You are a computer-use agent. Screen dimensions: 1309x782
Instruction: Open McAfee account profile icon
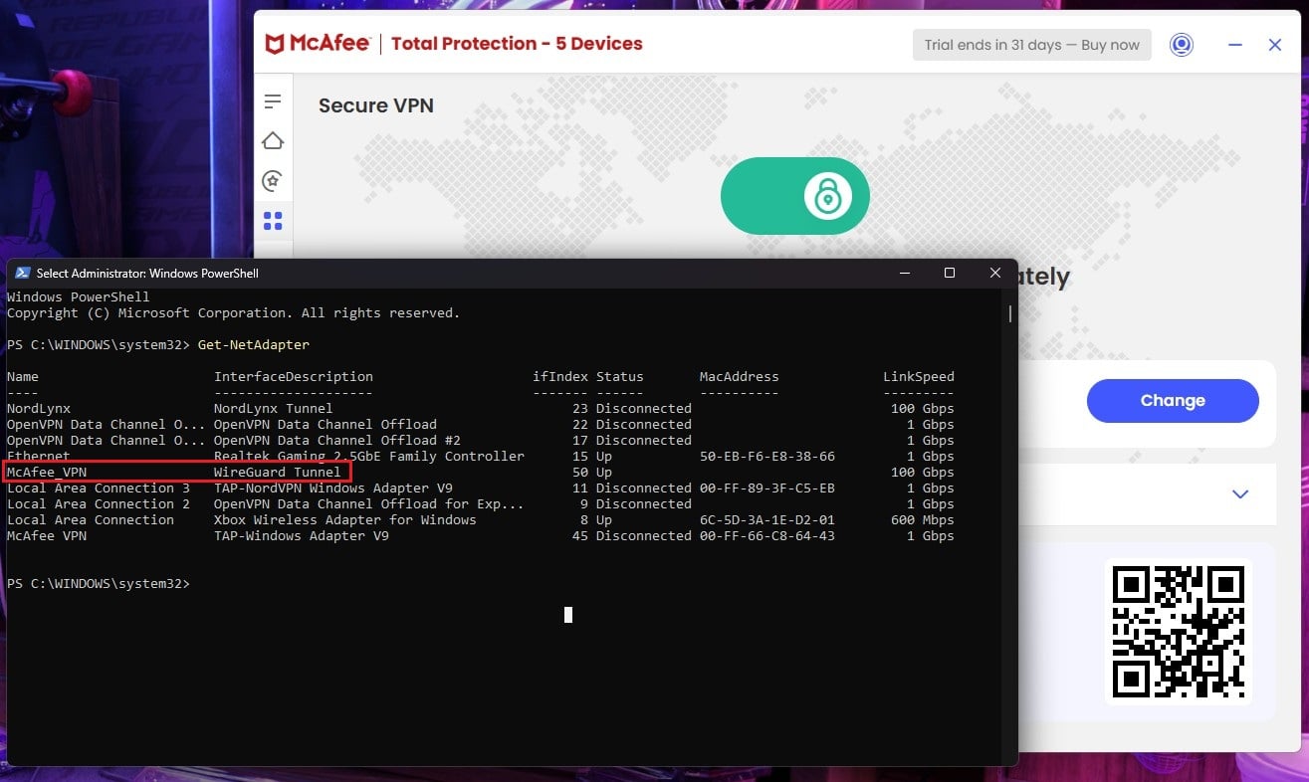(1182, 45)
